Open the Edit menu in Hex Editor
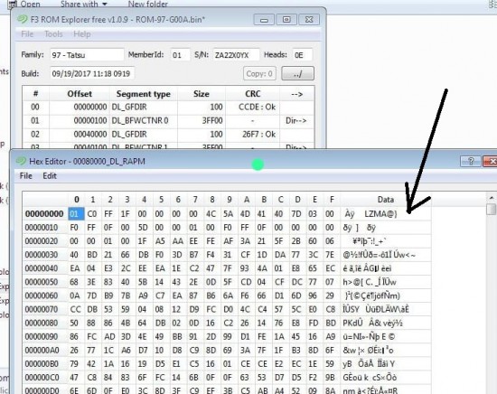The image size is (497, 394). tap(50, 176)
